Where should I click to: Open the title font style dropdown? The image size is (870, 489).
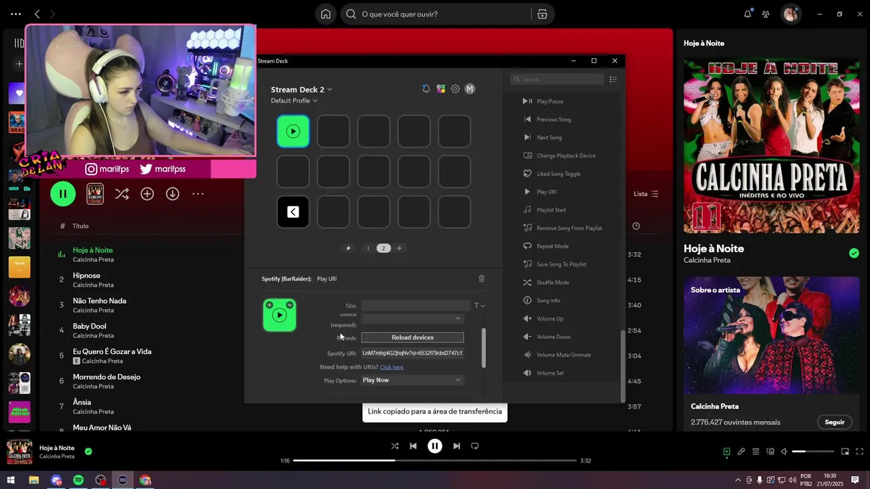pos(480,306)
